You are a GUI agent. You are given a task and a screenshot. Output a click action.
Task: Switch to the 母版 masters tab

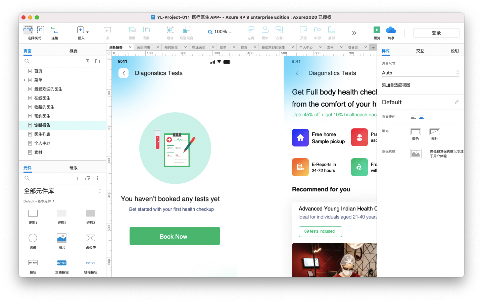tap(74, 168)
